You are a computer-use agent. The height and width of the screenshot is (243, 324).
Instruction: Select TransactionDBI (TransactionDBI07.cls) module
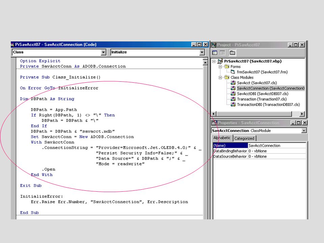pyautogui.click(x=268, y=105)
